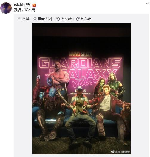This screenshot has width=150, height=157.
Task: Click the post text 廢話，我不說
Action: 24,10
